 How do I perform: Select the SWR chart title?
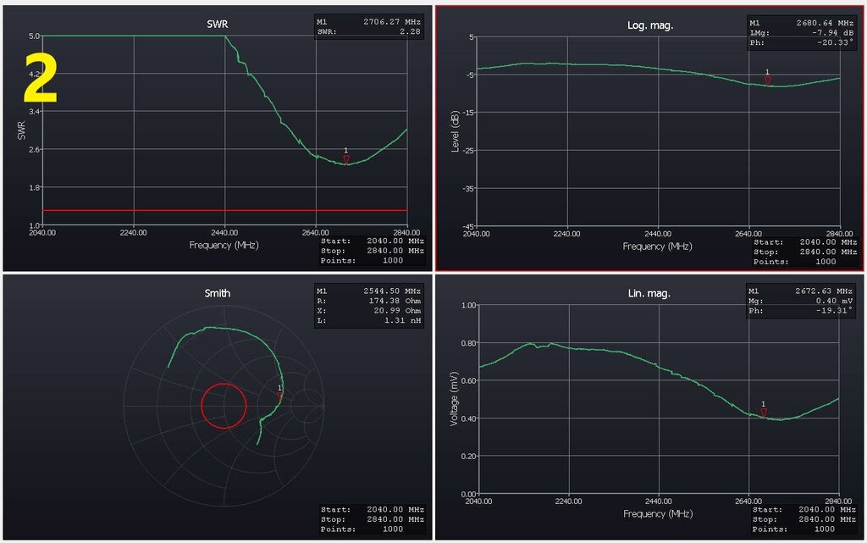click(218, 25)
